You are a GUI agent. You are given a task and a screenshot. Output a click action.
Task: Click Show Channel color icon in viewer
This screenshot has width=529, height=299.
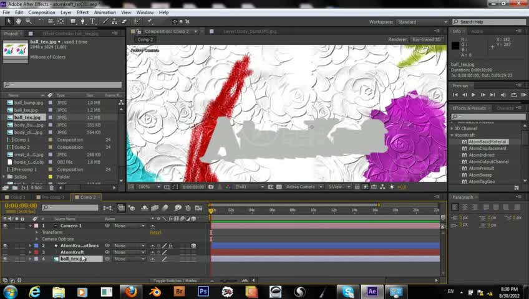click(x=228, y=187)
